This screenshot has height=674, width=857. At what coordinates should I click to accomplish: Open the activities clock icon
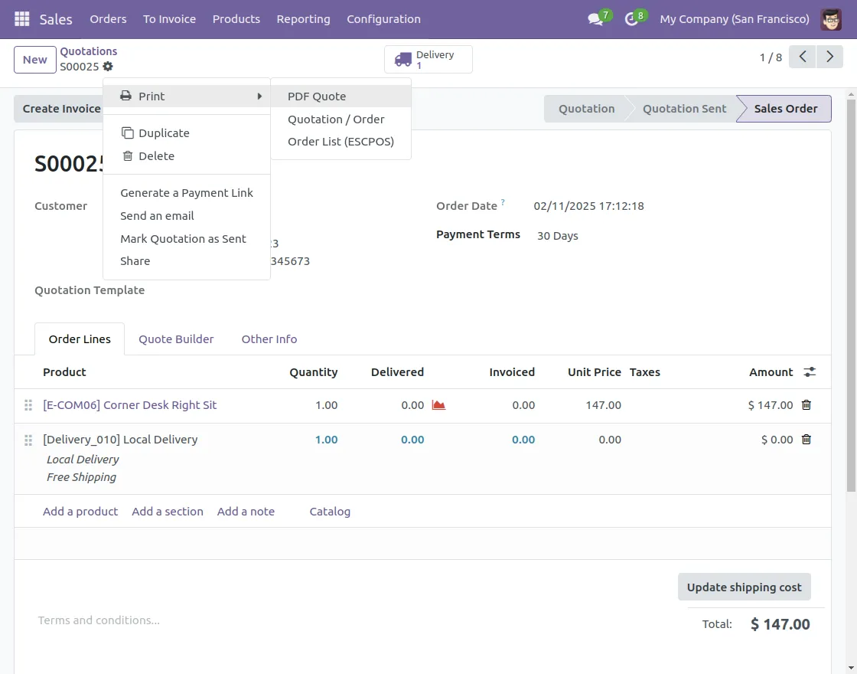pyautogui.click(x=631, y=19)
